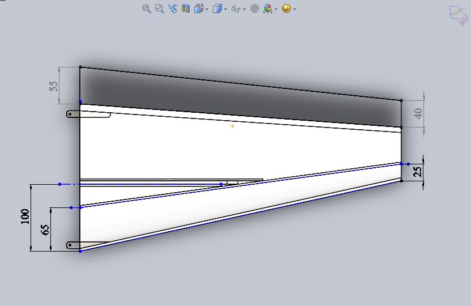Select the blue point right of 25 dimension line
Screen dimensions: 471x306
coord(408,164)
